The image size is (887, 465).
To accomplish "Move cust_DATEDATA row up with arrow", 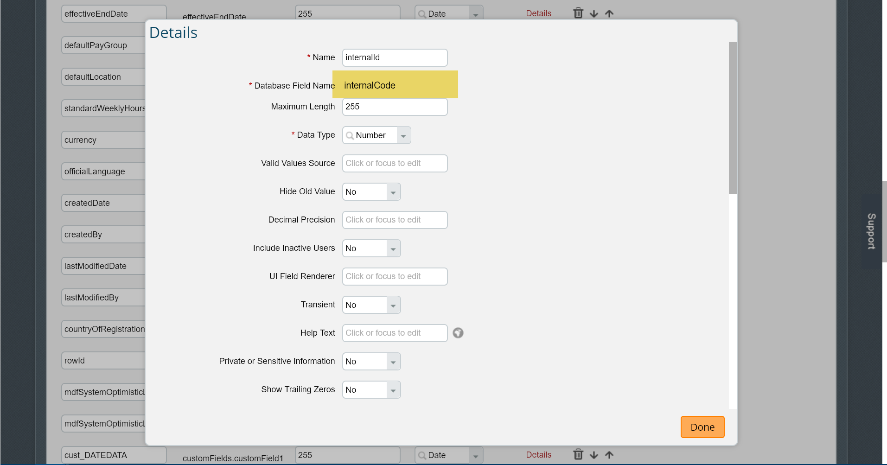I will [609, 455].
